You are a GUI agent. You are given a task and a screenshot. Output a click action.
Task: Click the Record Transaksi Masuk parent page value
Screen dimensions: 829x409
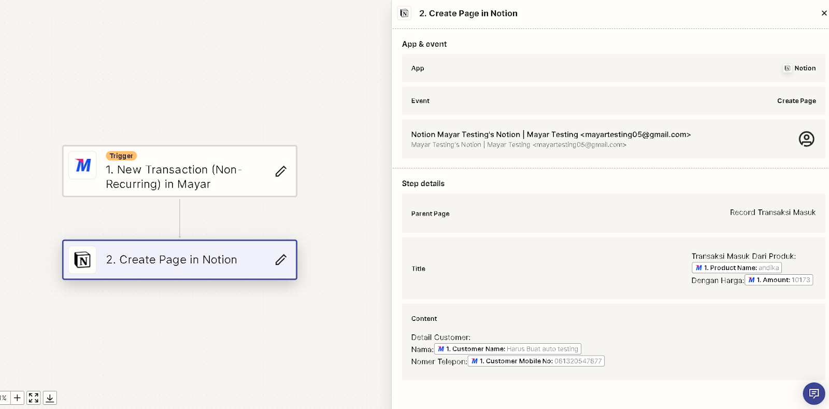click(773, 213)
